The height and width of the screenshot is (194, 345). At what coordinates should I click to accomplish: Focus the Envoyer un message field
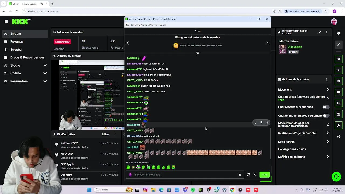coord(185,175)
